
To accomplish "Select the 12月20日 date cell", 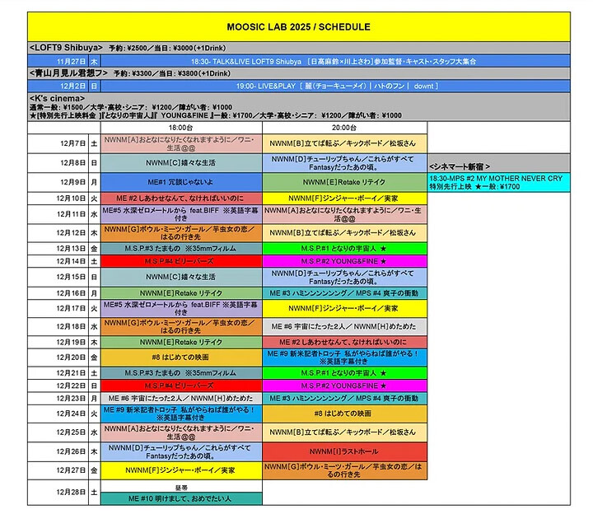I will pyautogui.click(x=58, y=357).
